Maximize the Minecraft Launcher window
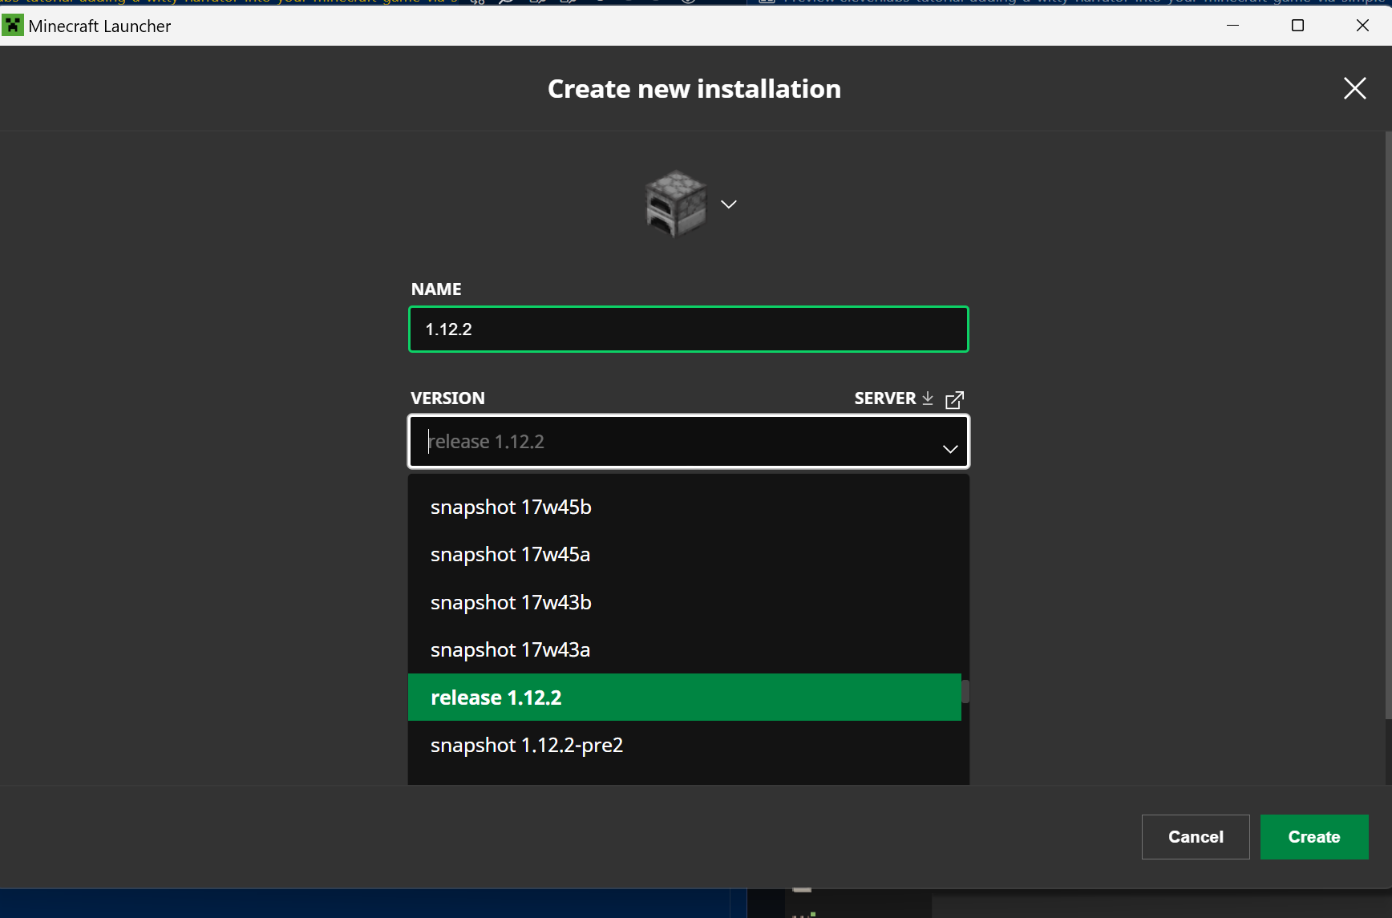Image resolution: width=1392 pixels, height=918 pixels. [1297, 26]
